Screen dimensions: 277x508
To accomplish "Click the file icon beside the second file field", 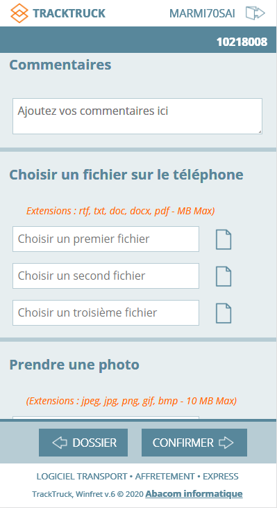I will [x=224, y=276].
